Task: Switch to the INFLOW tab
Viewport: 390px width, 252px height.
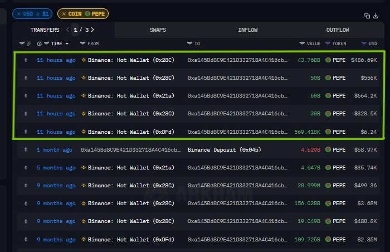Action: [x=247, y=30]
